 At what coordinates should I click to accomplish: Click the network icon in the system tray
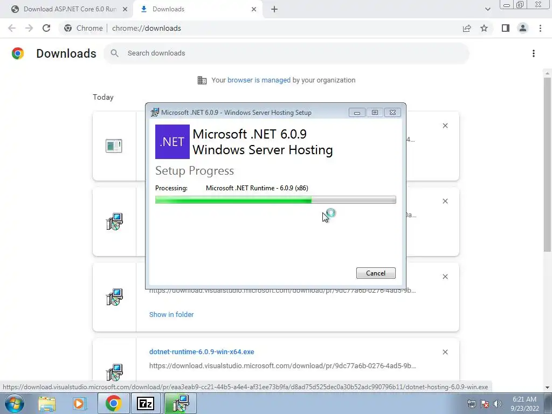[x=471, y=404]
